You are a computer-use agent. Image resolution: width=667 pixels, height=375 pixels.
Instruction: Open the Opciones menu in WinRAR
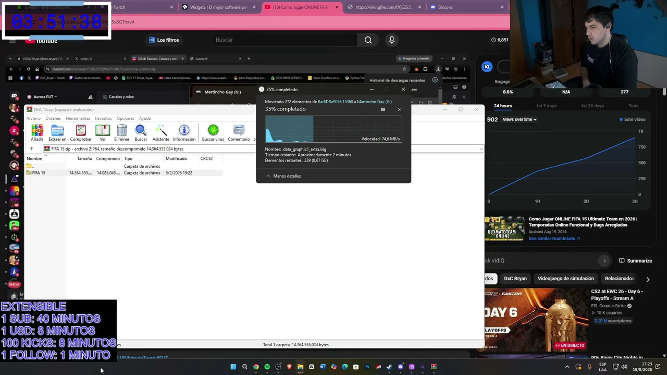126,118
